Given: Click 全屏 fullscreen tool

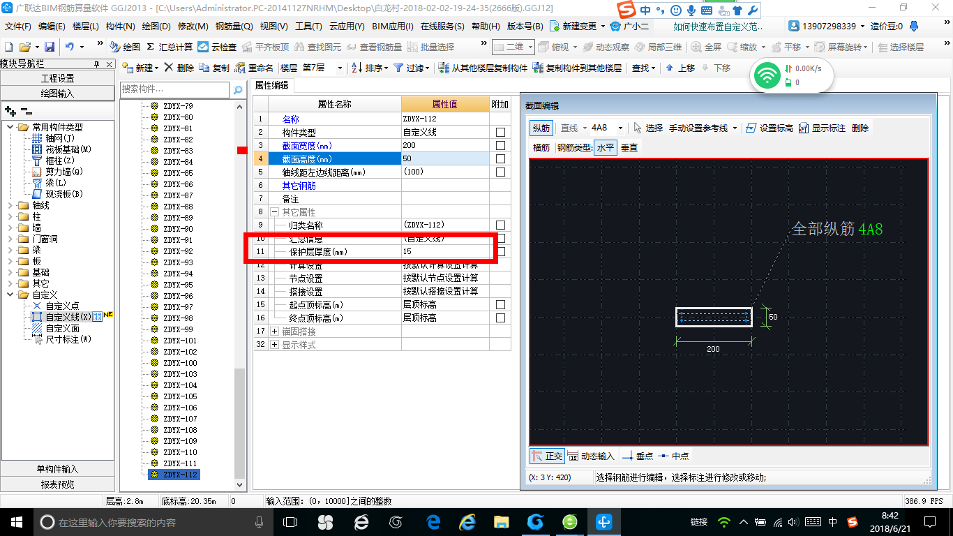Looking at the screenshot, I should tap(707, 47).
